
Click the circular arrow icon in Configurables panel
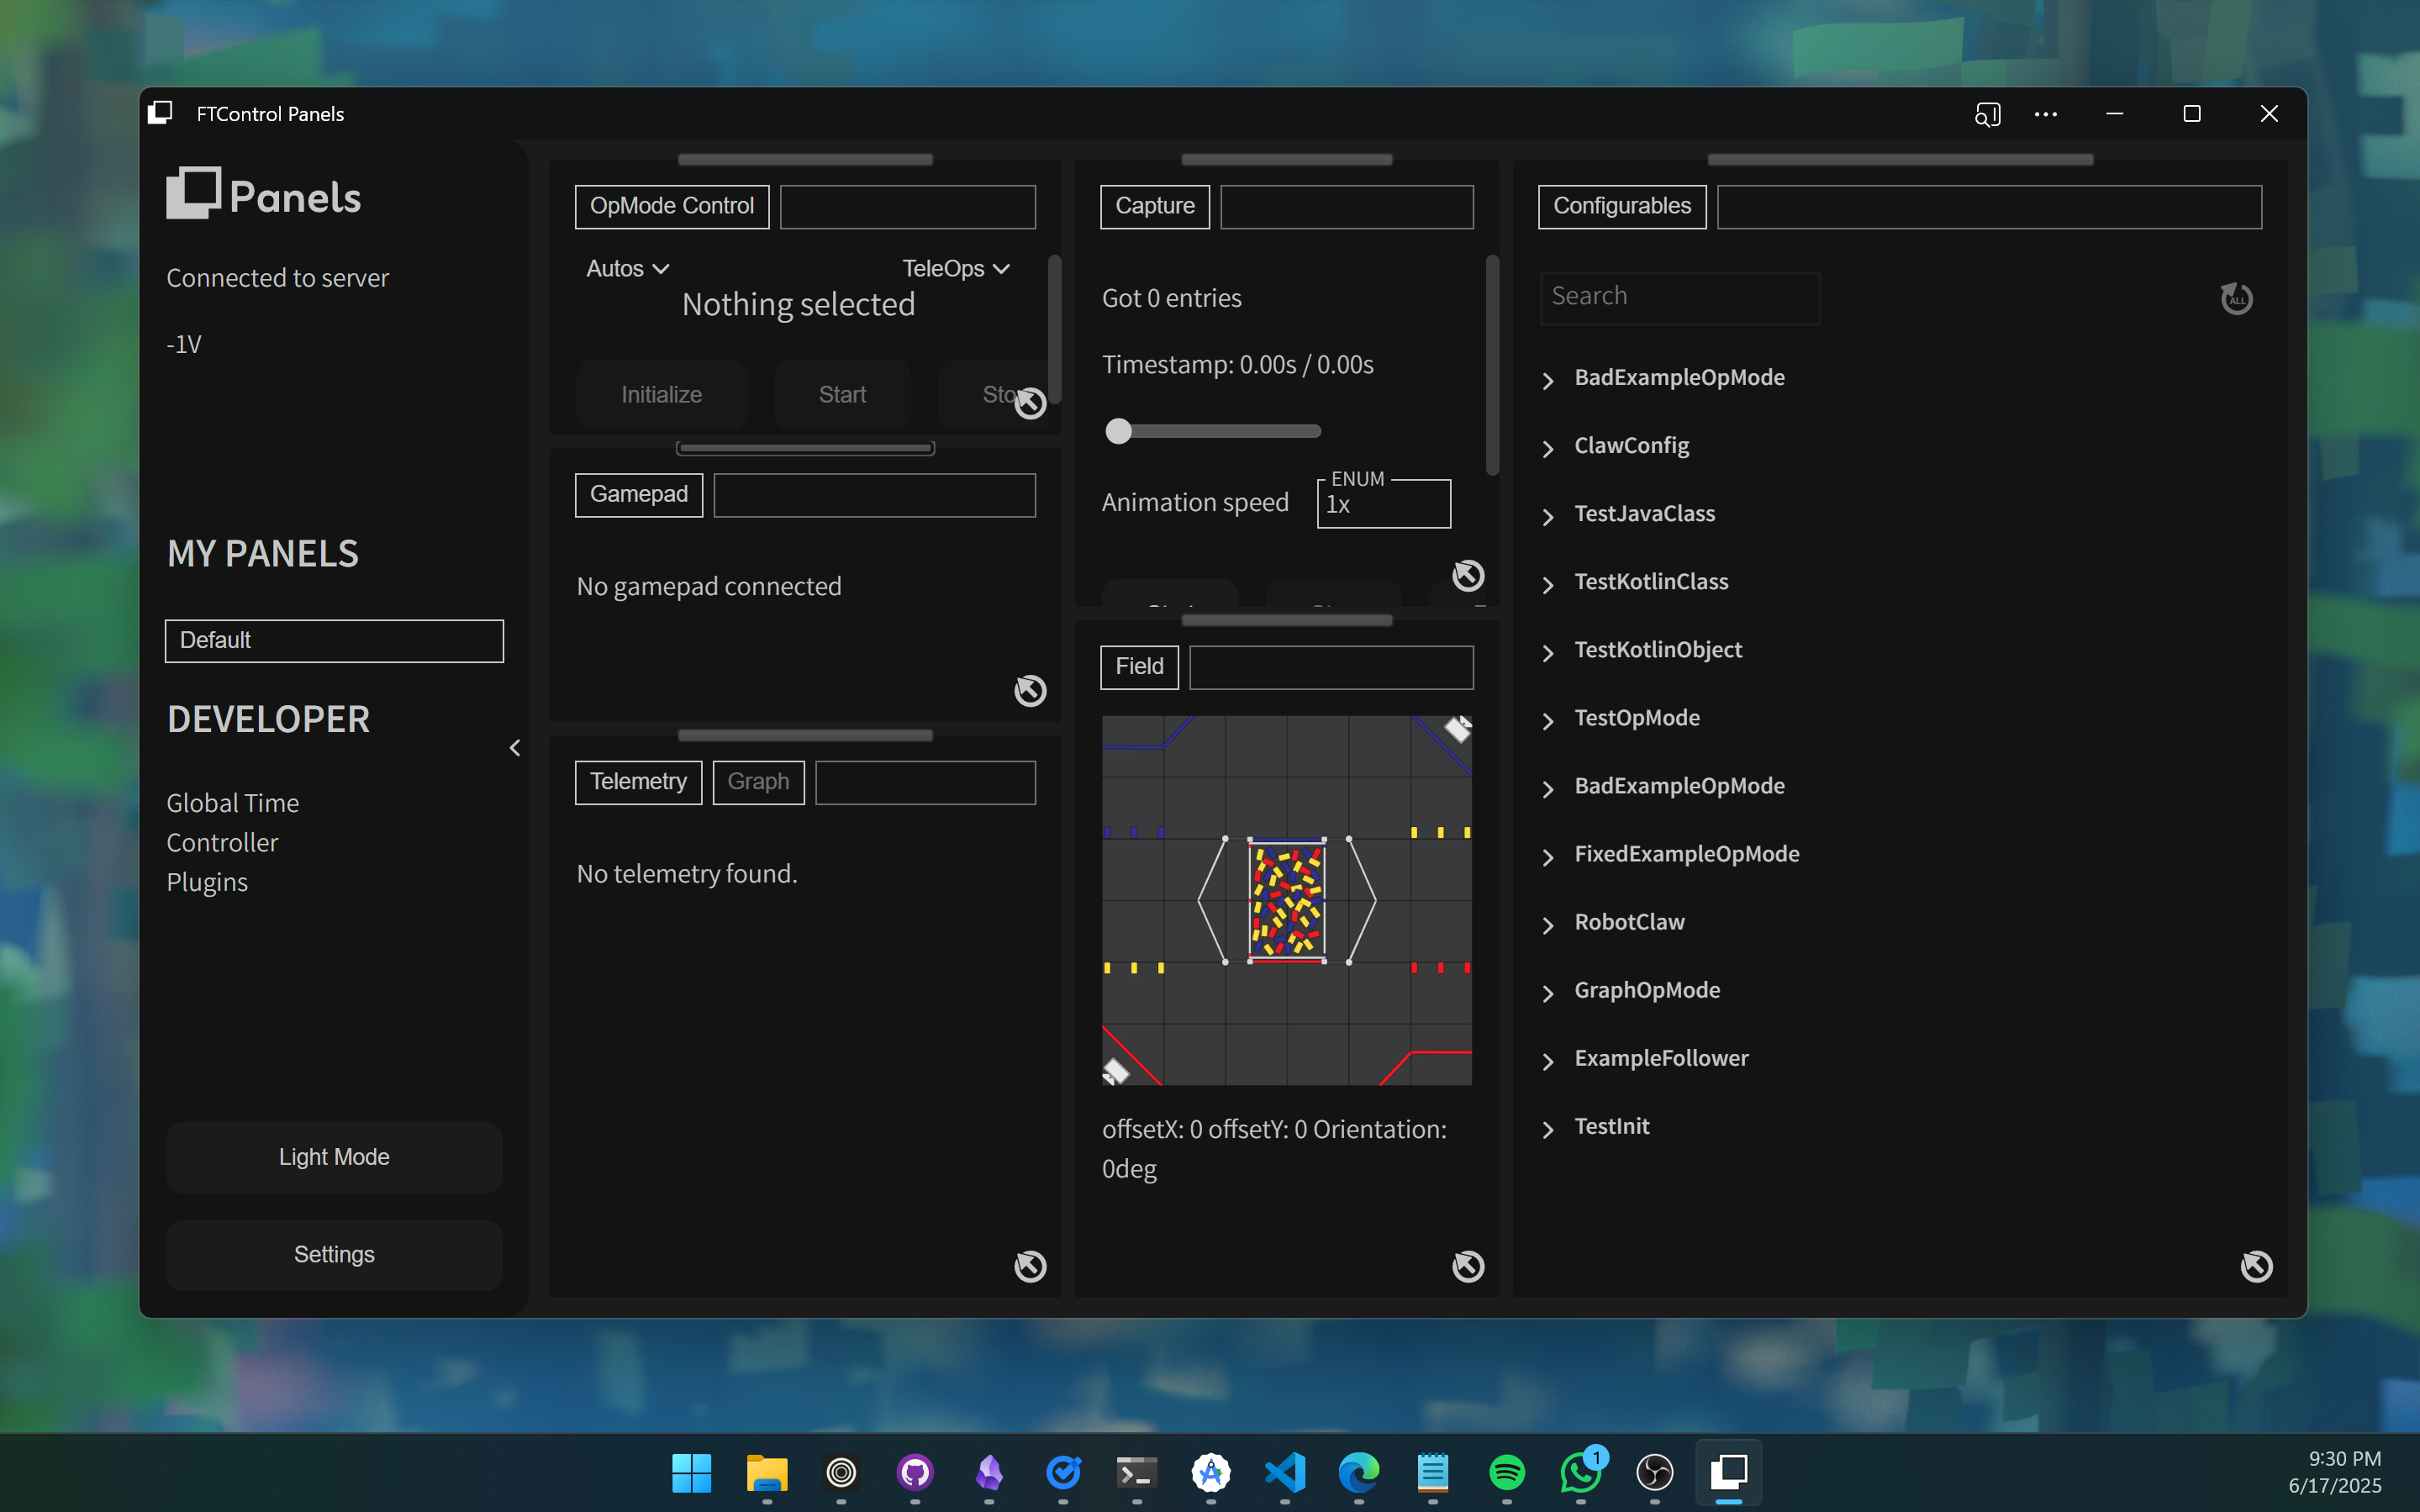click(2256, 1266)
